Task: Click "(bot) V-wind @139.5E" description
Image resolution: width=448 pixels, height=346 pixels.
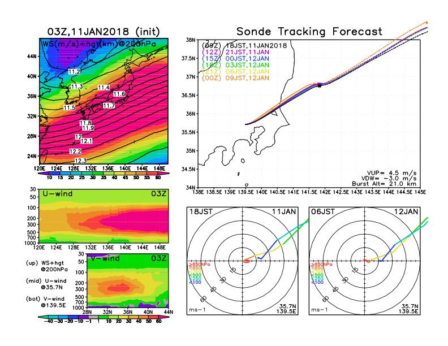Action: (46, 302)
